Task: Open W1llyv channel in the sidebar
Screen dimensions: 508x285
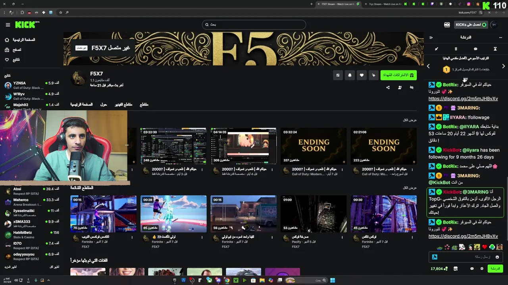Action: point(32,96)
